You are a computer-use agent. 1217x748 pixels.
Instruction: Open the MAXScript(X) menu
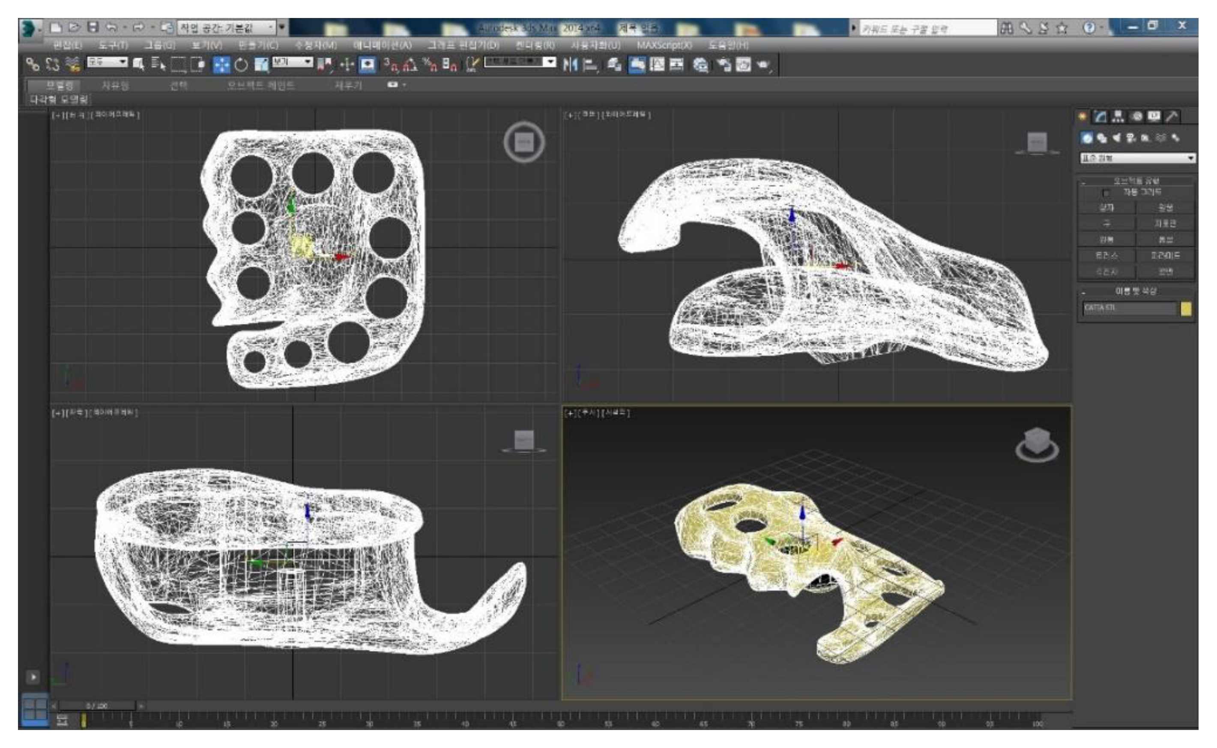click(664, 45)
